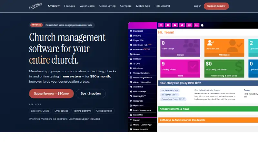The height and width of the screenshot is (142, 258).
Task: Click the NT: Matthew reading pill
Action: (169, 95)
